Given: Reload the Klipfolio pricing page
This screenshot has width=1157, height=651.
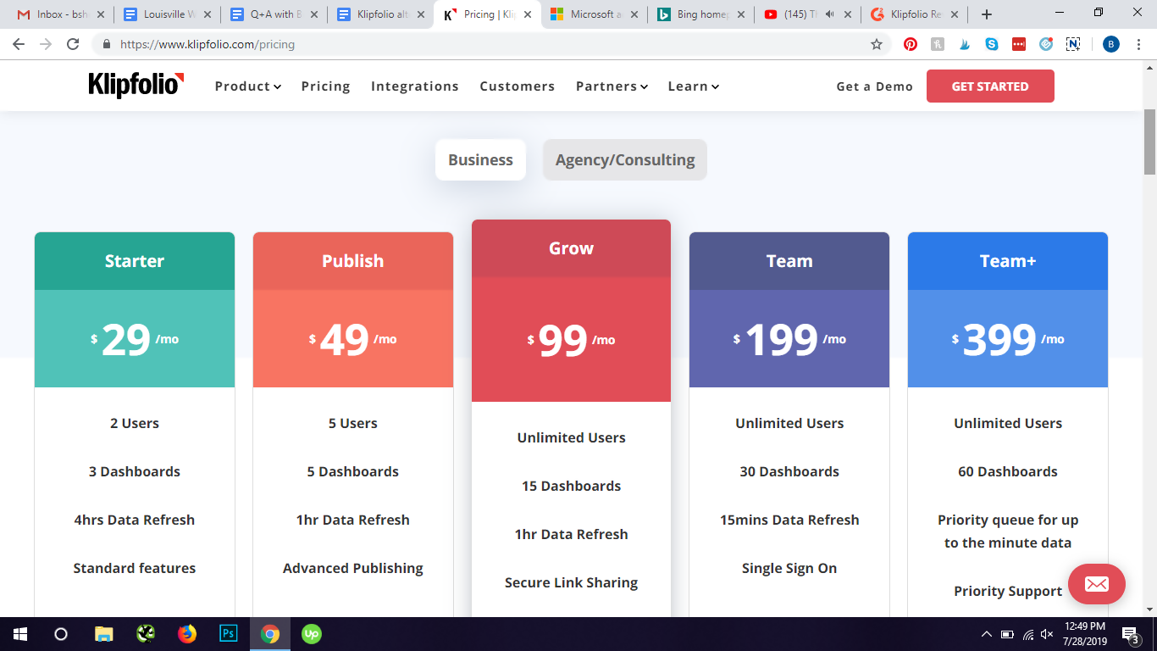Looking at the screenshot, I should [x=73, y=44].
